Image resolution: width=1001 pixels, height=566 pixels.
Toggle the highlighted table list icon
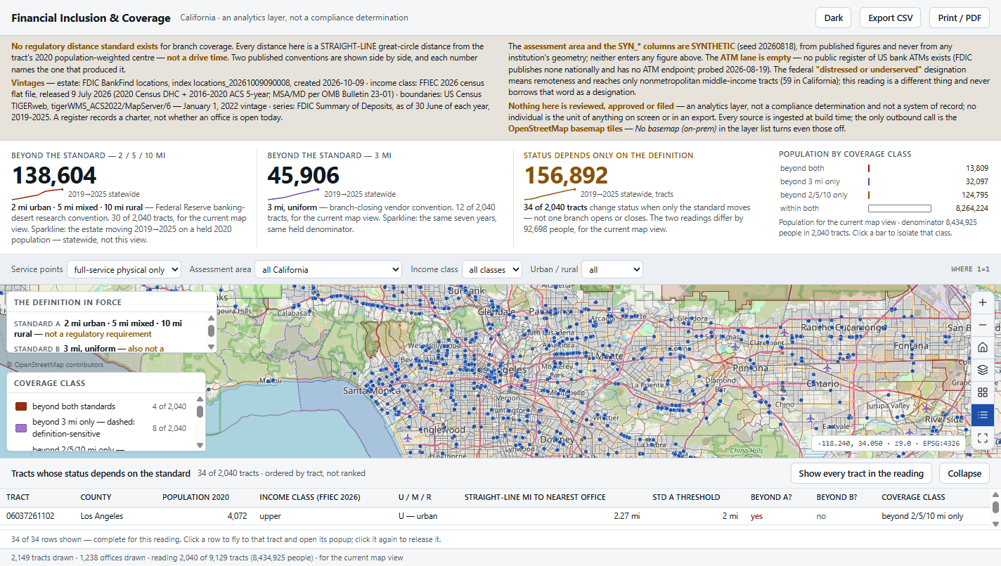(x=983, y=415)
